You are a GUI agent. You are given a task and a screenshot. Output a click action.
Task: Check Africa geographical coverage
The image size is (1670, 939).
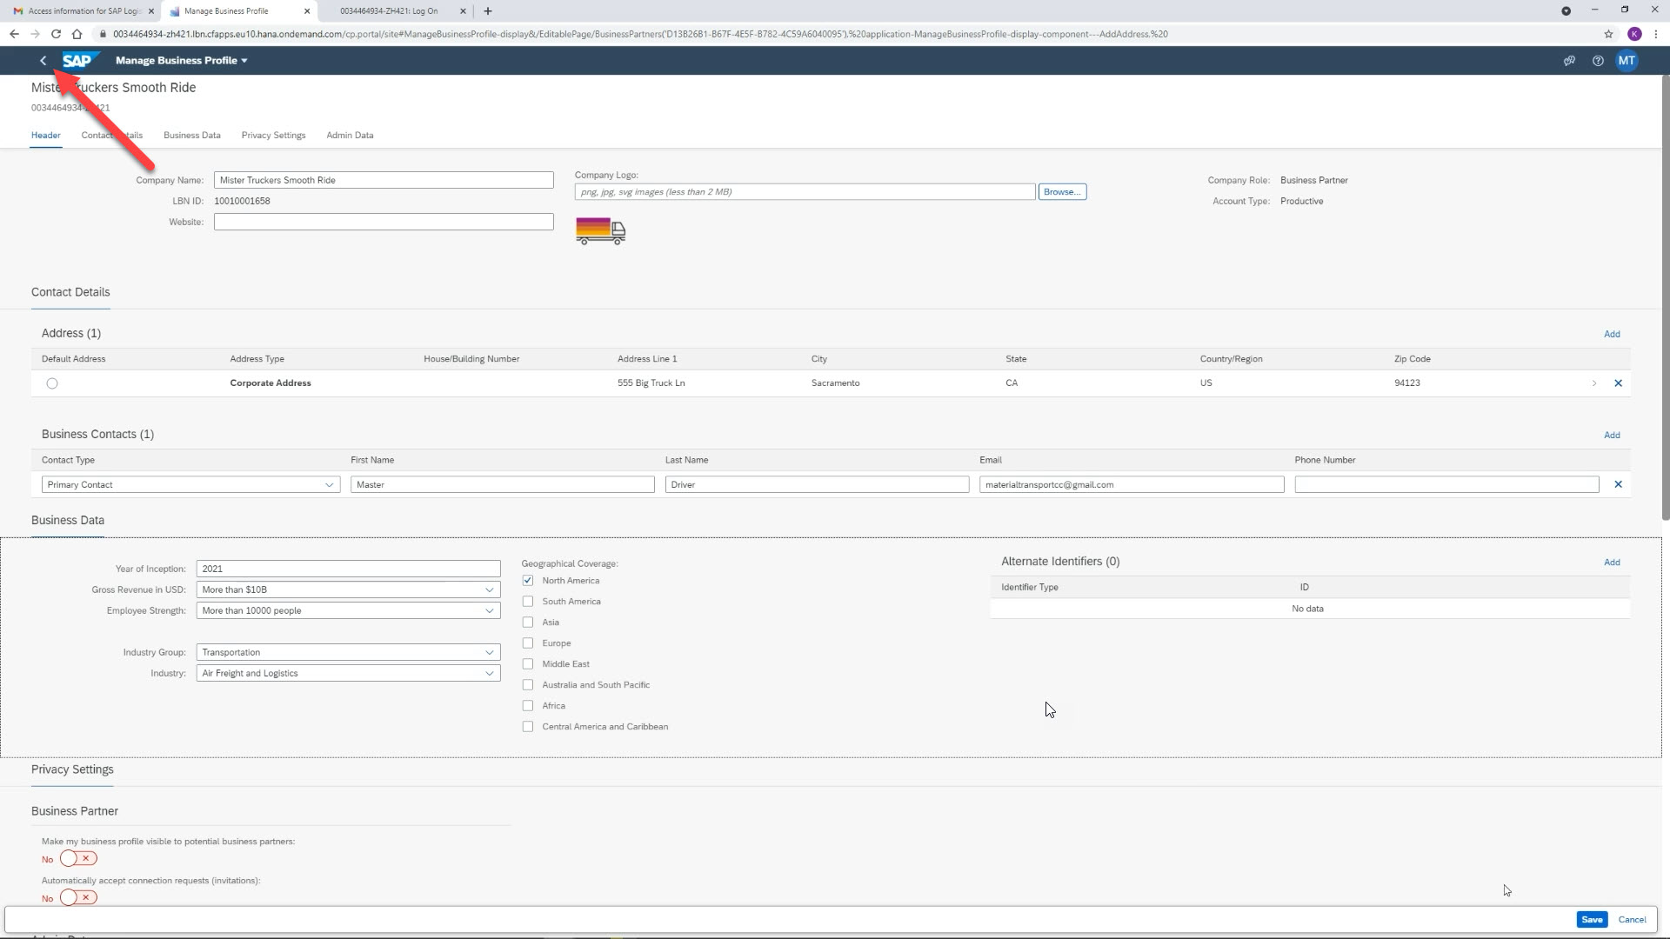pos(528,706)
